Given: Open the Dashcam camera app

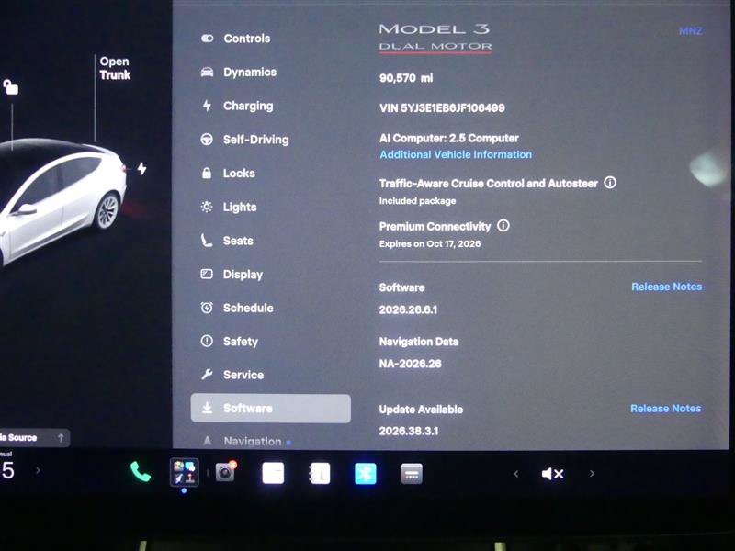Looking at the screenshot, I should (225, 472).
